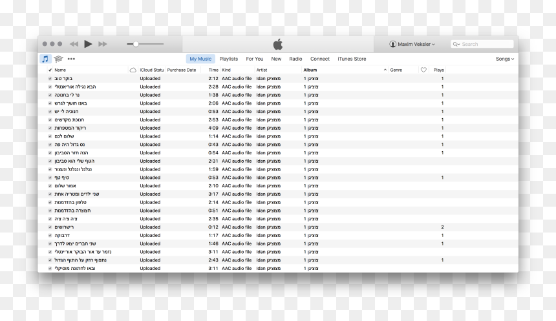Image resolution: width=556 pixels, height=321 pixels.
Task: Uncheck the song with time 4:09
Action: pos(50,128)
